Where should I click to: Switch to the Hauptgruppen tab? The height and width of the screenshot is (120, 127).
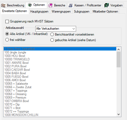pyautogui.click(x=39, y=11)
